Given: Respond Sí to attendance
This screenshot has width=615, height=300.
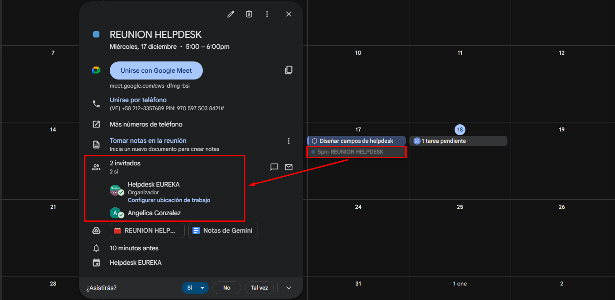Looking at the screenshot, I should [x=189, y=288].
